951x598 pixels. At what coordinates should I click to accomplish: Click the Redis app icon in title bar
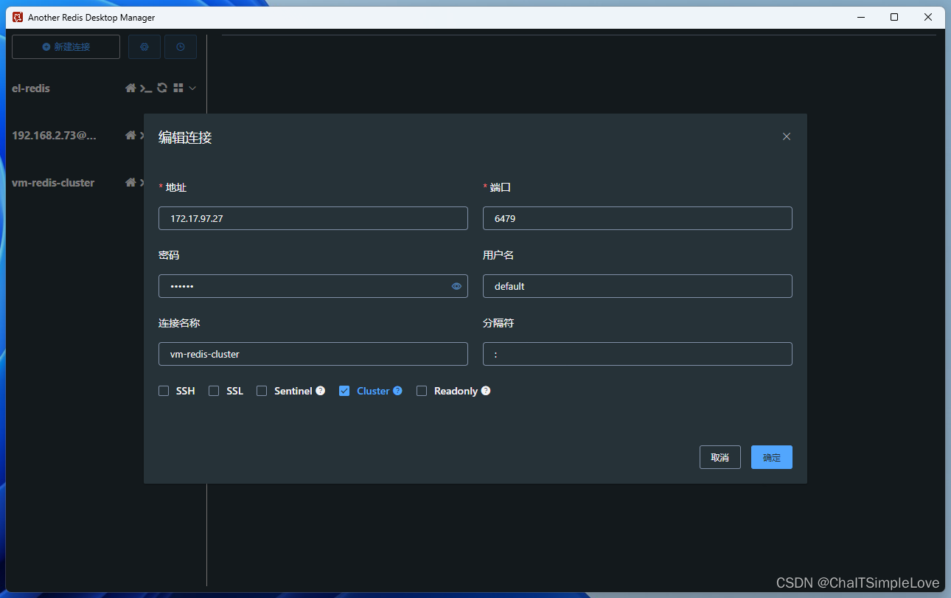click(18, 17)
